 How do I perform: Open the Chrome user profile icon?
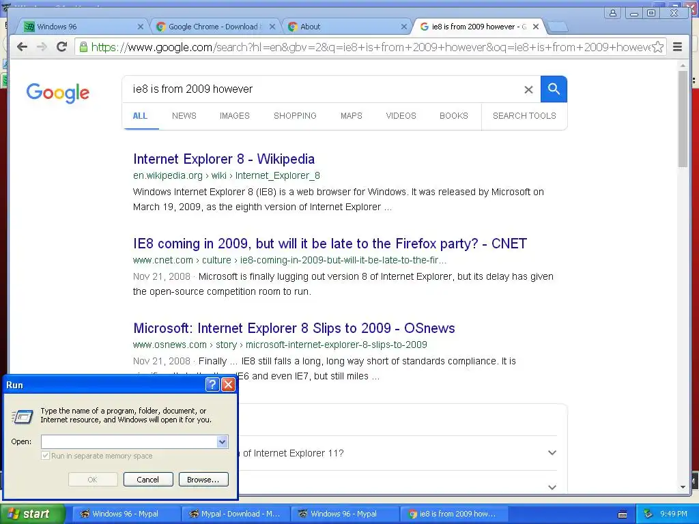[614, 13]
